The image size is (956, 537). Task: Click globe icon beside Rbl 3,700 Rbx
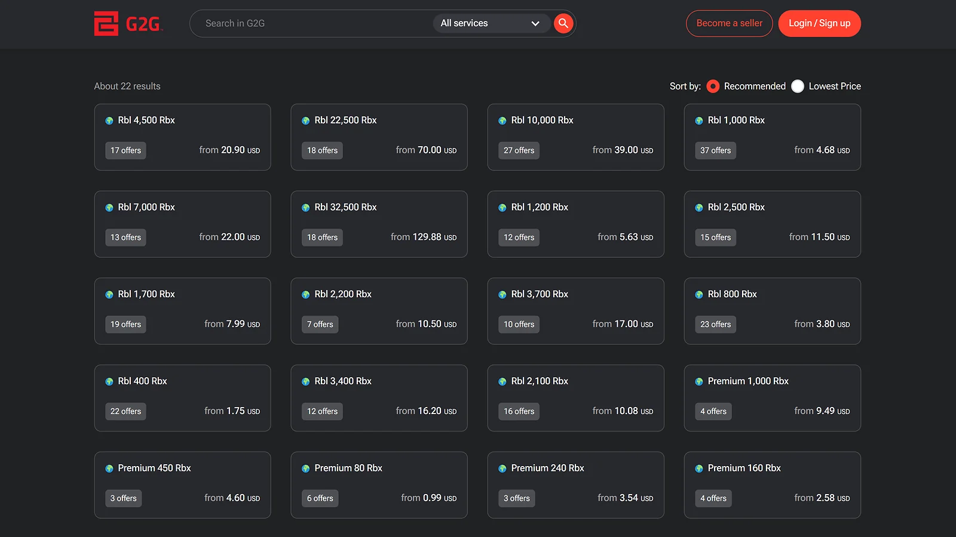tap(502, 295)
